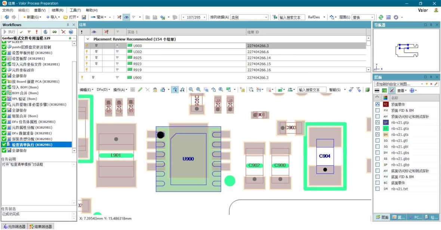Enable the 底面零件 layer checkbox
441x230 pixels.
[x=377, y=183]
